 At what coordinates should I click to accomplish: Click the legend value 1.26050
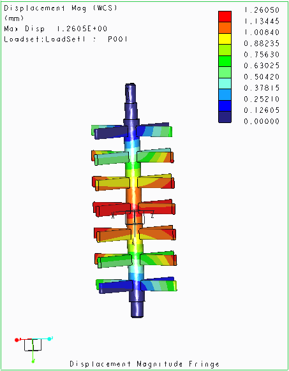click(262, 10)
